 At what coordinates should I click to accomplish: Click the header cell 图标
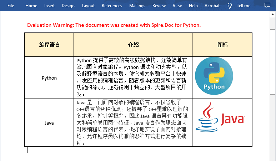(x=222, y=45)
